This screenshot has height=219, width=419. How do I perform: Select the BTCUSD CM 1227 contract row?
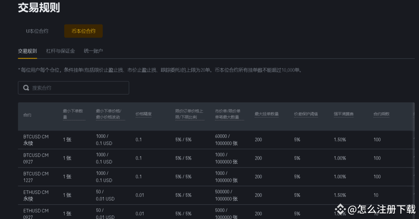[36, 177]
